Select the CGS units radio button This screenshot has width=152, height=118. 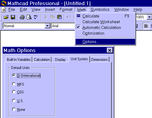click(14, 92)
